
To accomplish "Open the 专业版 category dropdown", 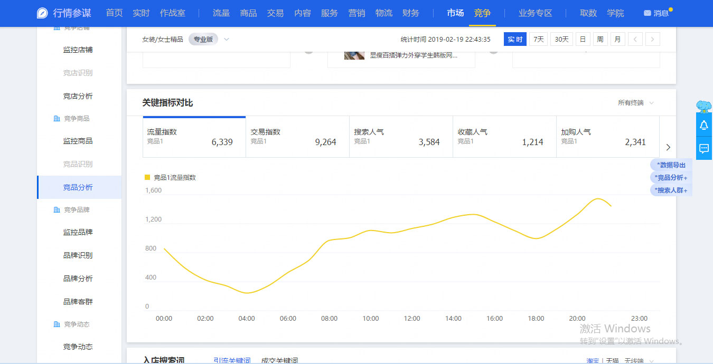I will click(x=226, y=39).
